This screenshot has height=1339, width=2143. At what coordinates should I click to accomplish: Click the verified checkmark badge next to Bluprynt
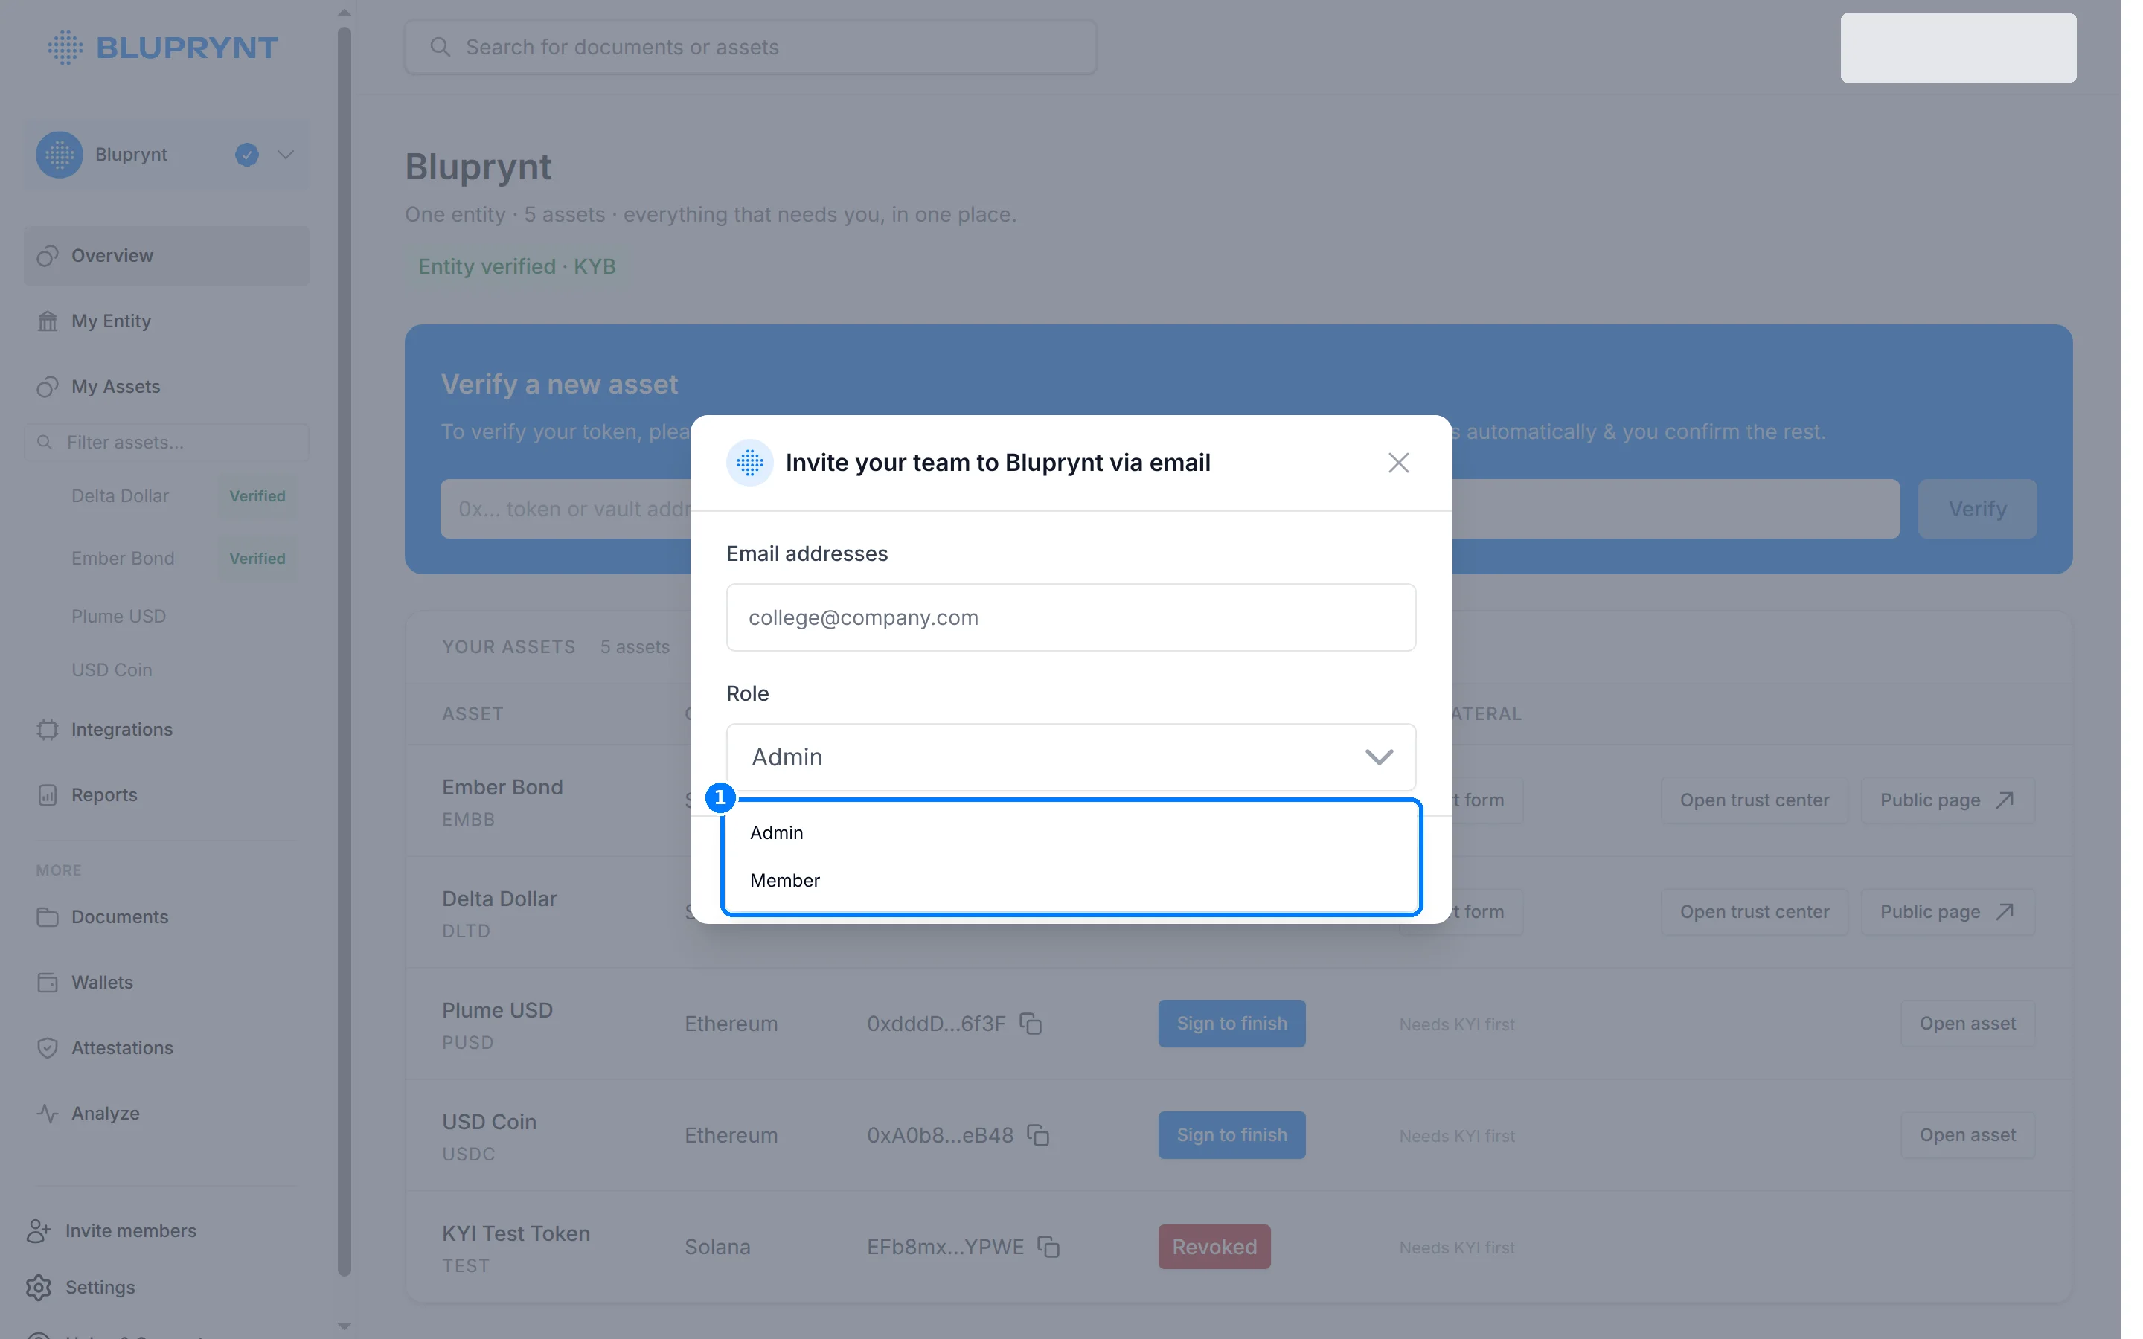click(x=247, y=155)
